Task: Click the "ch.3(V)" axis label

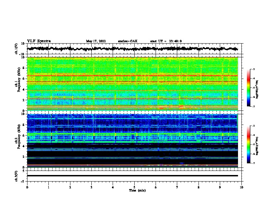Action: coord(16,176)
